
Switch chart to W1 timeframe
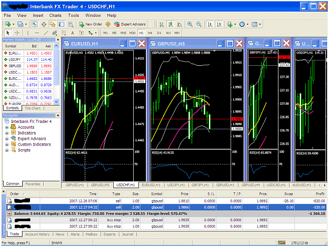point(168,33)
